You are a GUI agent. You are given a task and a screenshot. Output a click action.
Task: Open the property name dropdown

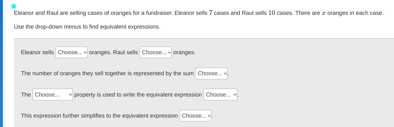[x=52, y=95]
